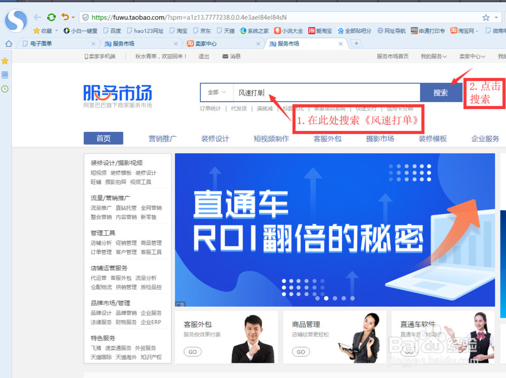Viewport: 506px width, 378px height.
Task: Refresh the current page
Action: 51,17
